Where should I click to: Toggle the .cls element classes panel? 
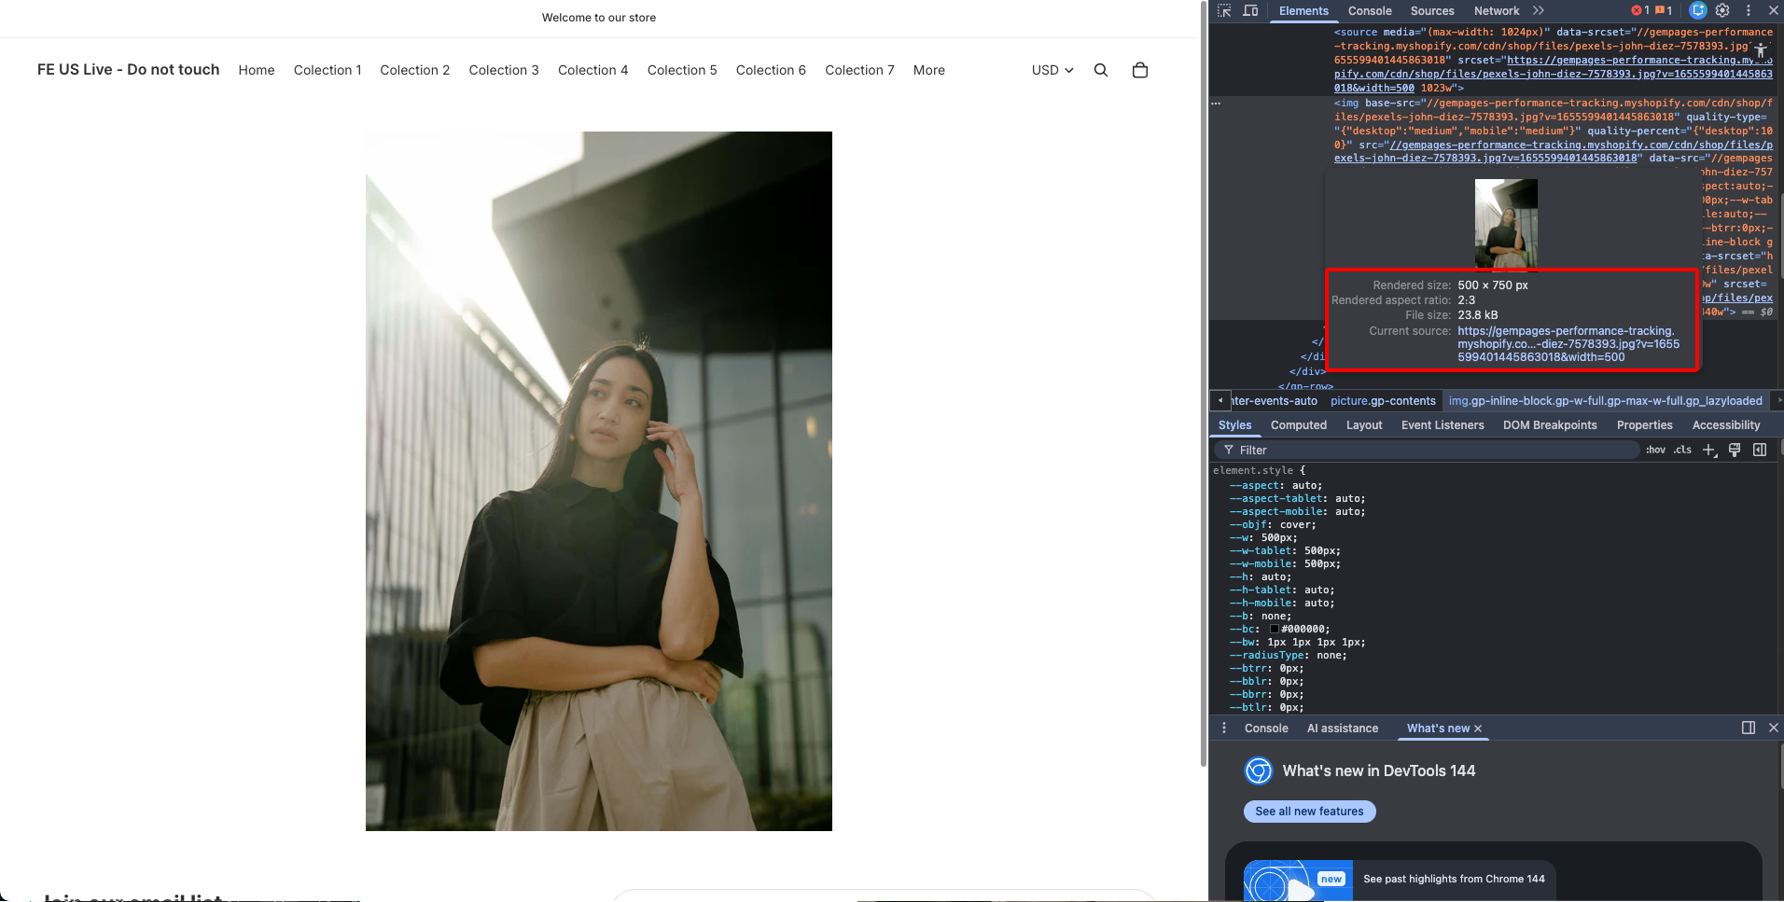[1682, 450]
